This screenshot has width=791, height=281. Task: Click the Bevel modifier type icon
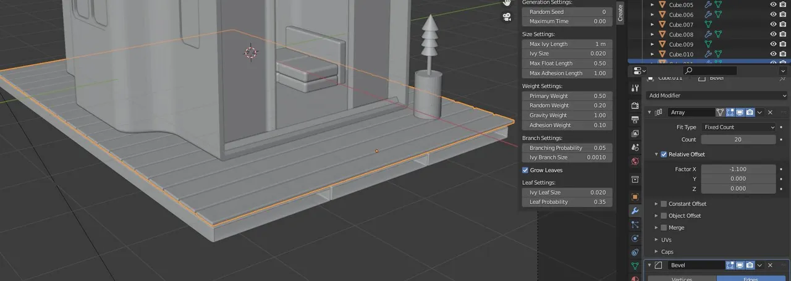coord(659,265)
